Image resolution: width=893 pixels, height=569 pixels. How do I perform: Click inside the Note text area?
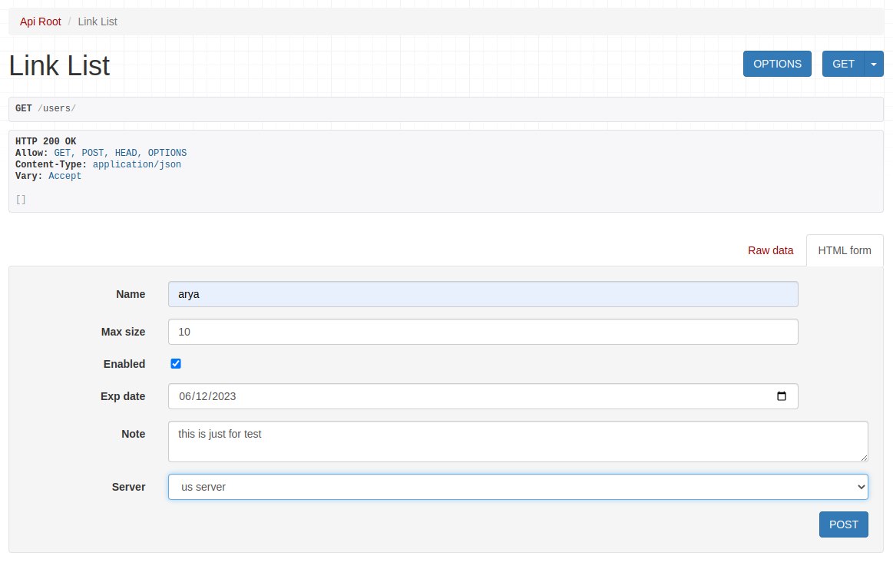[518, 442]
